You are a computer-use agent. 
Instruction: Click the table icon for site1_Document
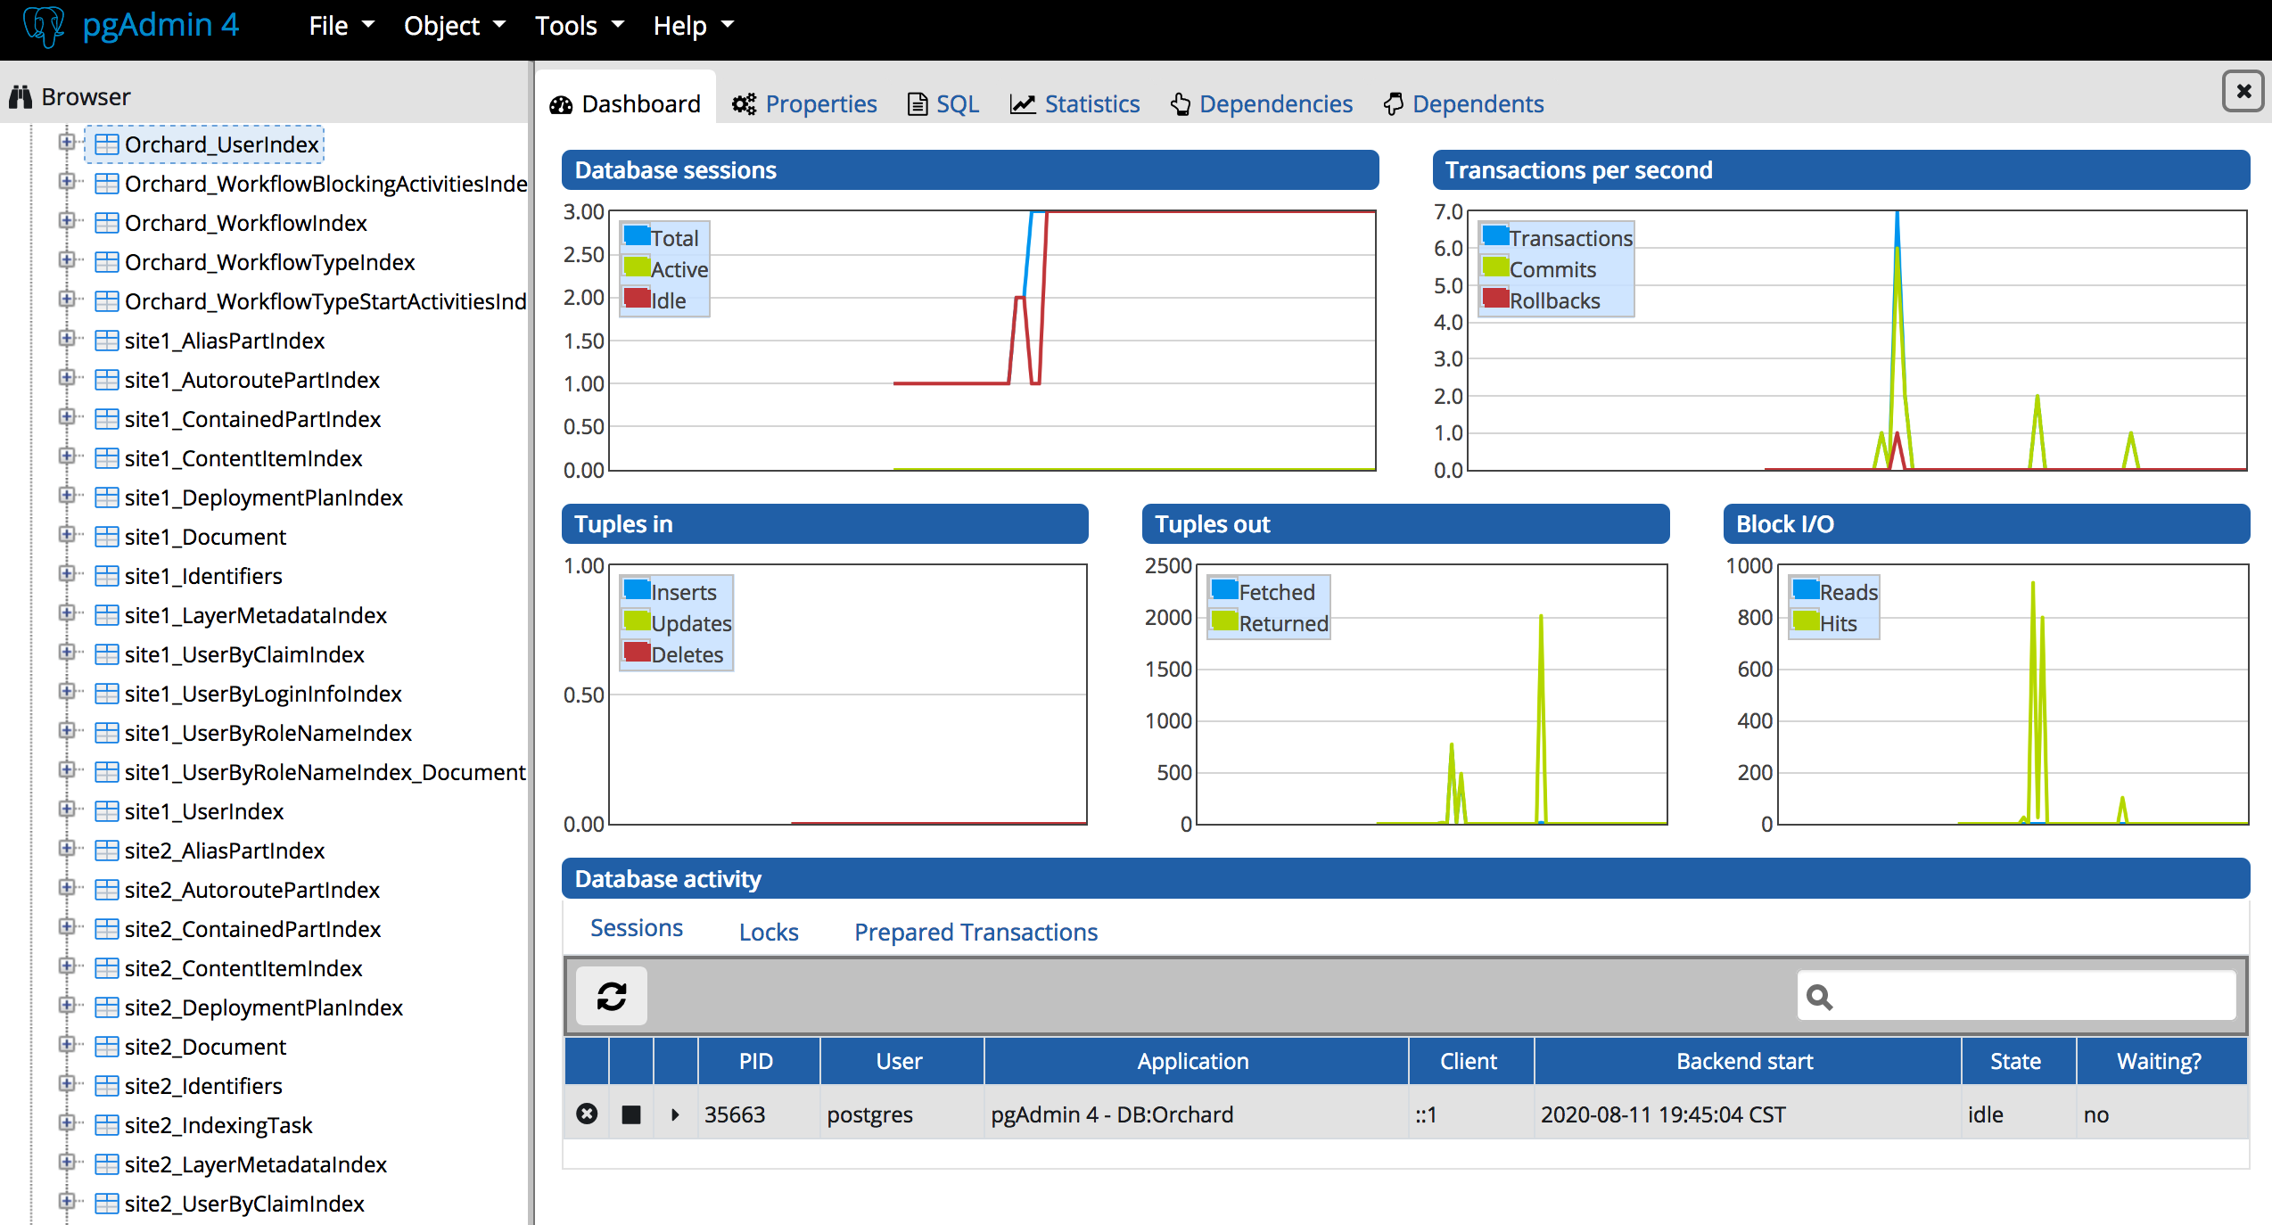click(x=107, y=537)
